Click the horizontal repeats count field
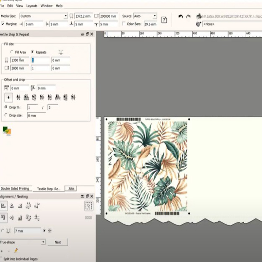The height and width of the screenshot is (262, 262). (40, 60)
